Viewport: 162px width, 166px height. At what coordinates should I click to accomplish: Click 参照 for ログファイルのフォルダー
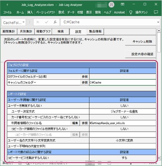coord(85,77)
